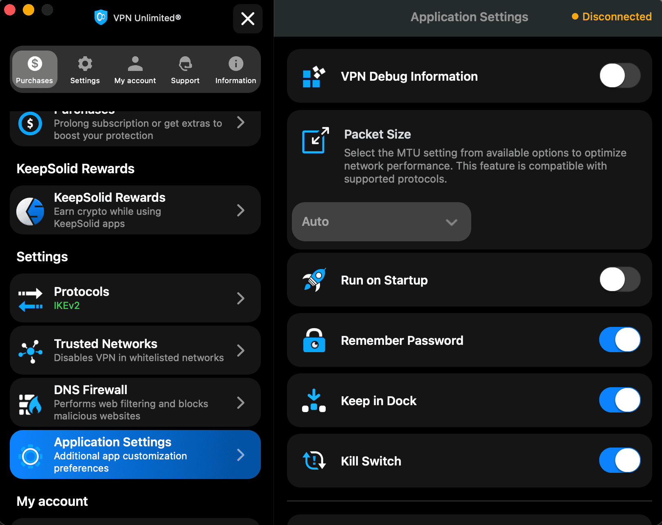
Task: Turn off Keep in Dock switch
Action: (620, 400)
